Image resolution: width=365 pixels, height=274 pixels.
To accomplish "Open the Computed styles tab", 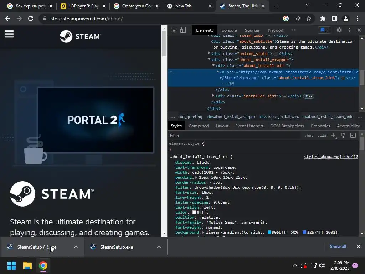I will click(x=199, y=126).
